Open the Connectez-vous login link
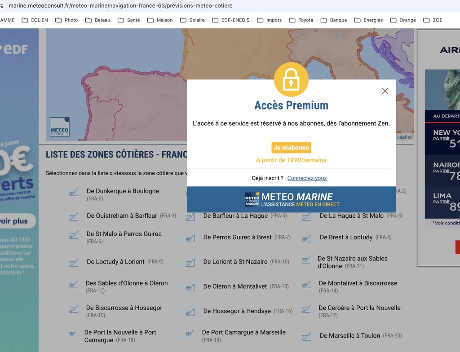460x352 pixels. coord(307,178)
